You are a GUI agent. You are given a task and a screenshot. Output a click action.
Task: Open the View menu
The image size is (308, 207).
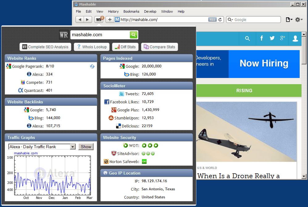coord(100,11)
